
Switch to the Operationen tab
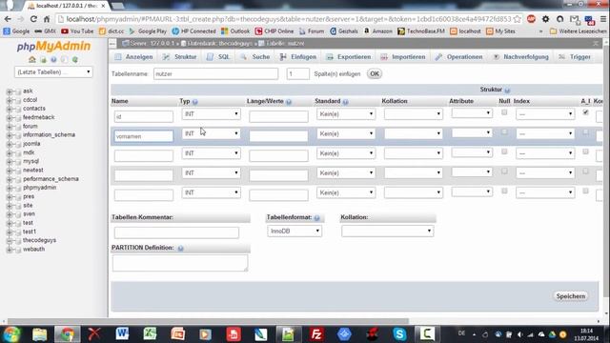tap(459, 57)
